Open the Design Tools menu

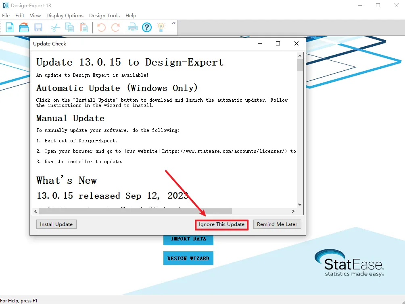click(104, 16)
